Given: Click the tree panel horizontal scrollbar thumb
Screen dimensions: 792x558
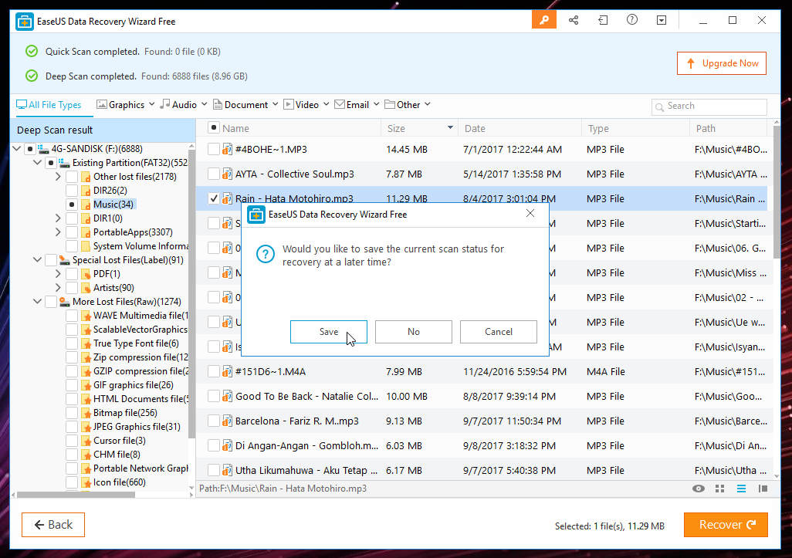Looking at the screenshot, I should pos(76,495).
